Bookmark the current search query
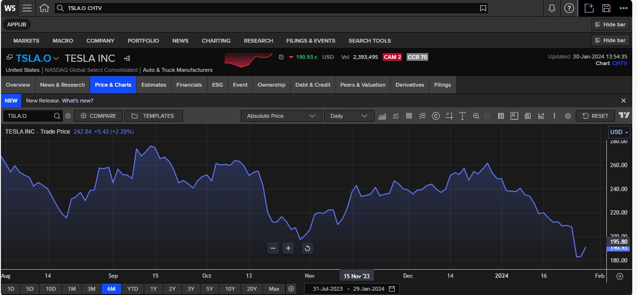 (x=483, y=8)
